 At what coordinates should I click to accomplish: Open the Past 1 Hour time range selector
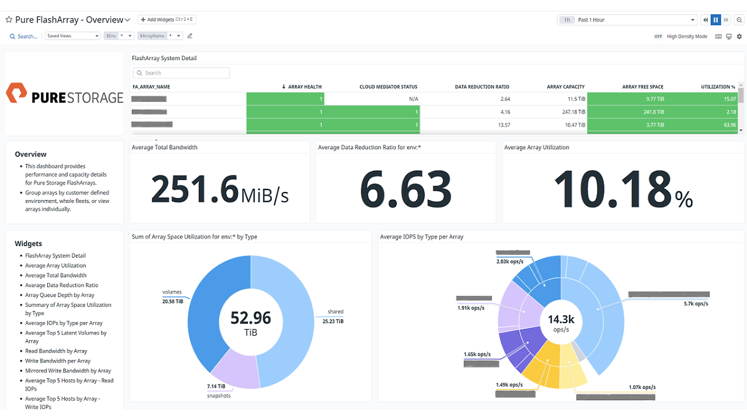pos(627,20)
